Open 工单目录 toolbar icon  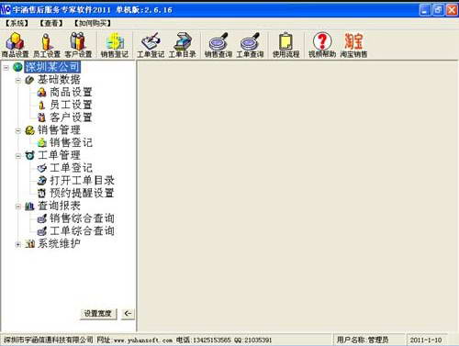pyautogui.click(x=182, y=45)
